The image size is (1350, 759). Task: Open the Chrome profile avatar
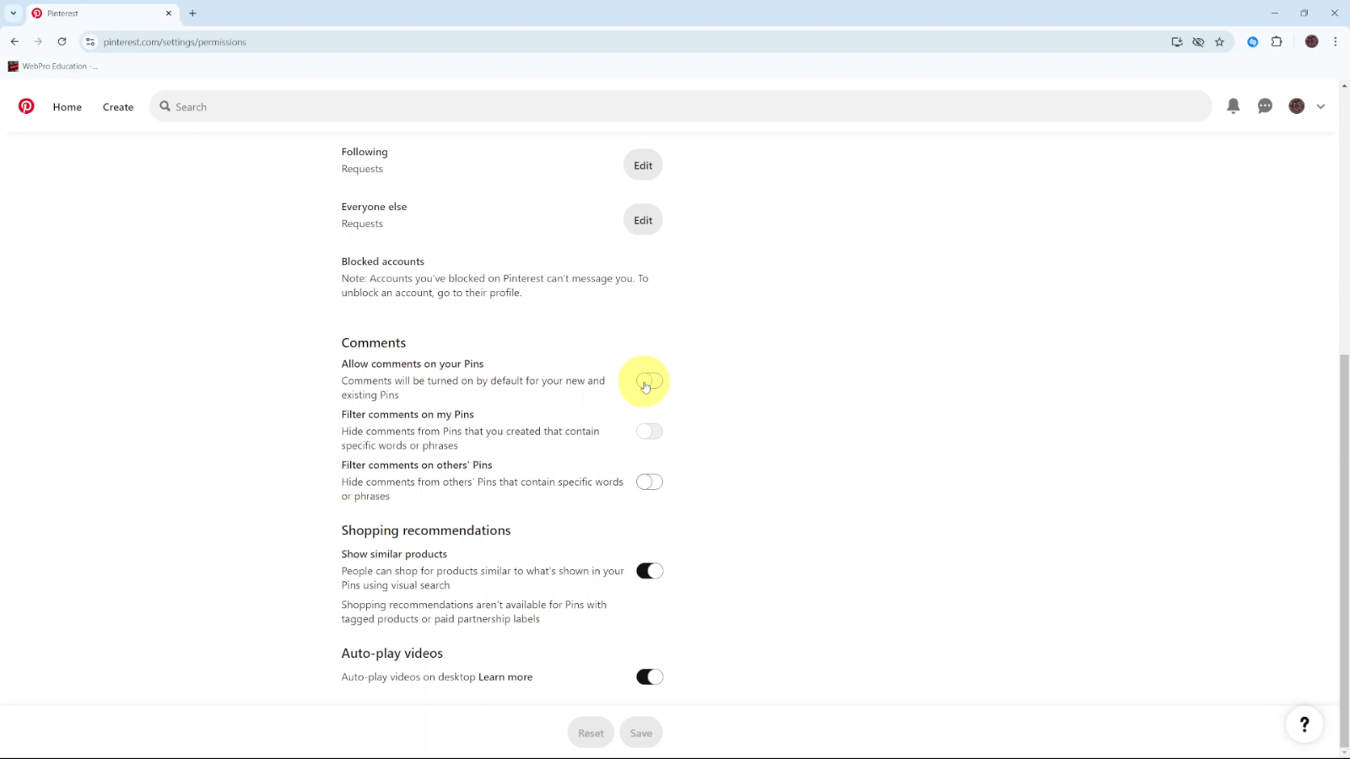click(x=1311, y=41)
